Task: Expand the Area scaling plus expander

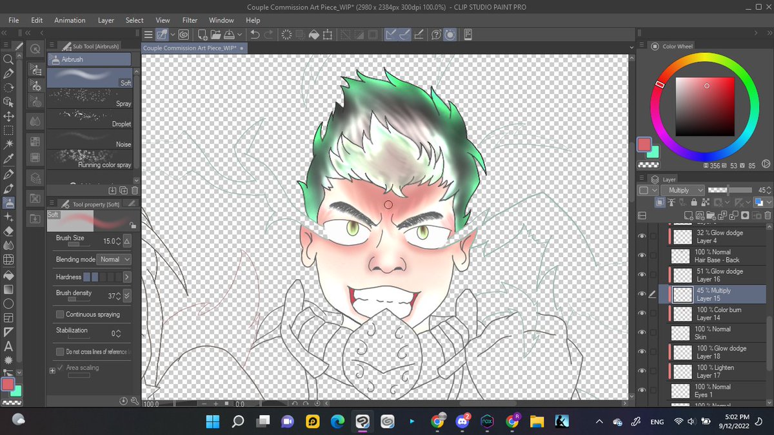Action: coord(52,371)
